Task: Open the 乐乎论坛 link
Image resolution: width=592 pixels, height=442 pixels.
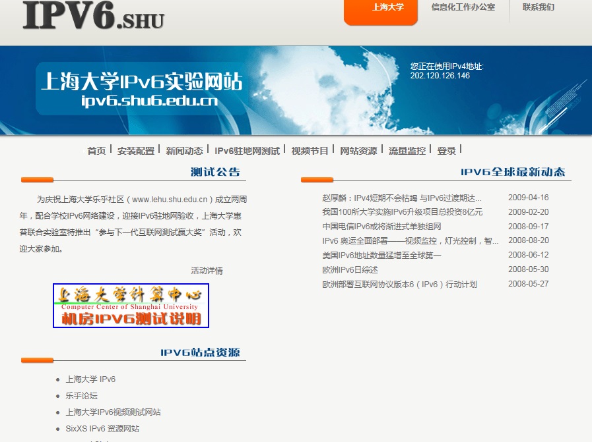Action: (82, 396)
